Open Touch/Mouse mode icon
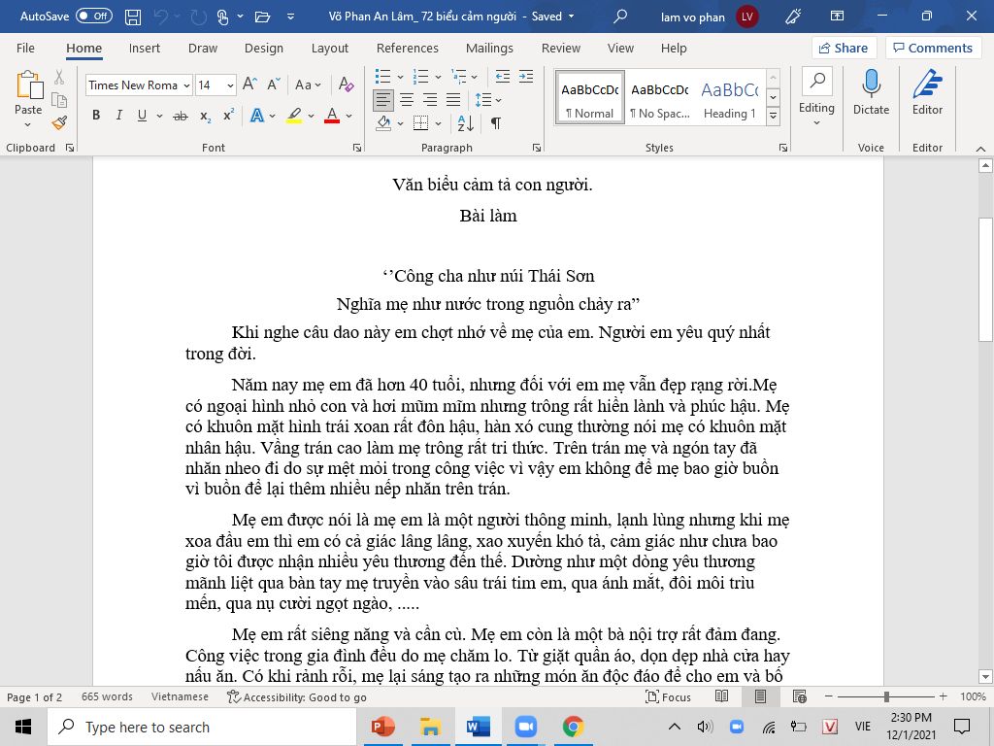Screen dimensions: 994x746 [222, 17]
